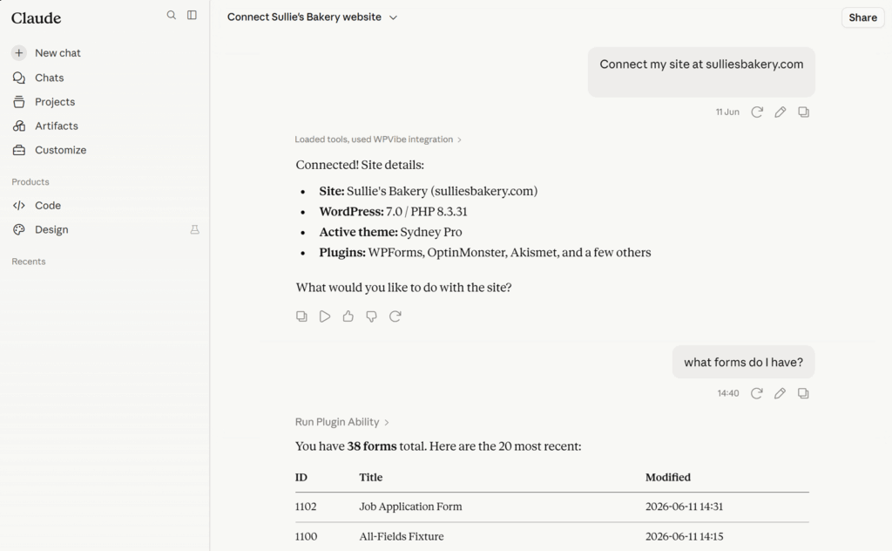Regenerate the site details response
Viewport: 892px width, 551px height.
click(x=395, y=316)
